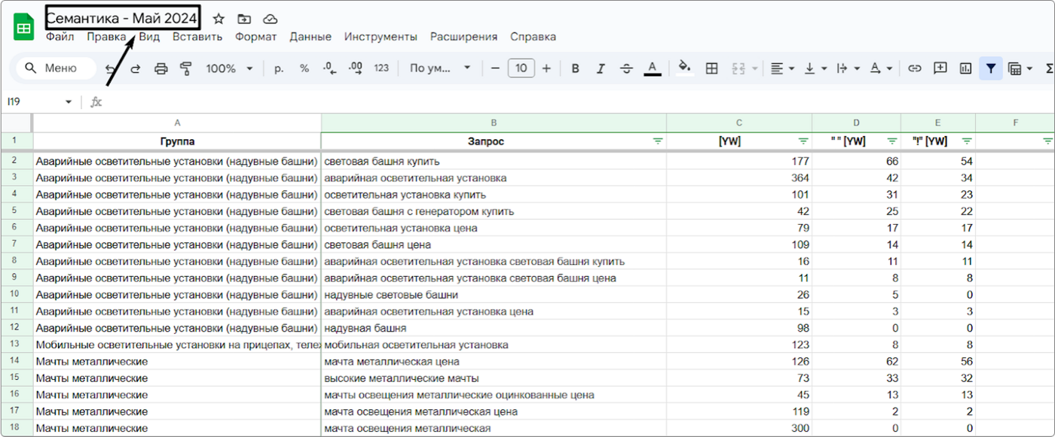Select cell with value 364

739,178
